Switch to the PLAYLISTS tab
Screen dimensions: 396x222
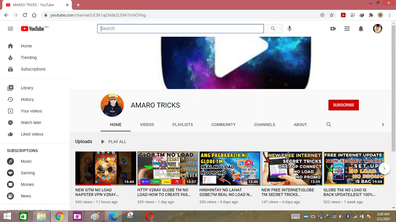183,125
